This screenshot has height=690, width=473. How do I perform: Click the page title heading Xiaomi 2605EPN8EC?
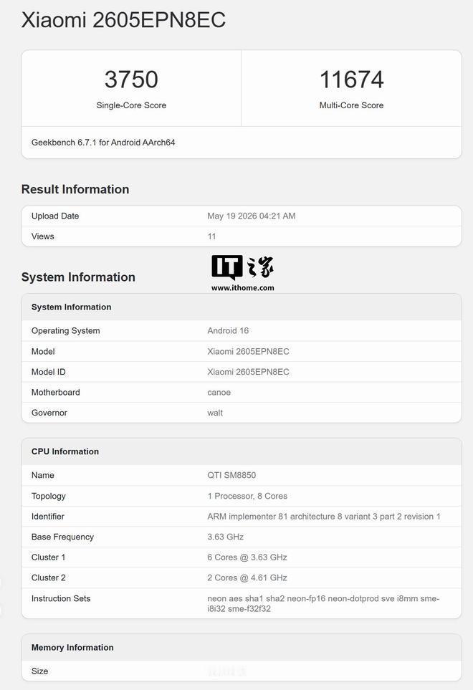(123, 20)
